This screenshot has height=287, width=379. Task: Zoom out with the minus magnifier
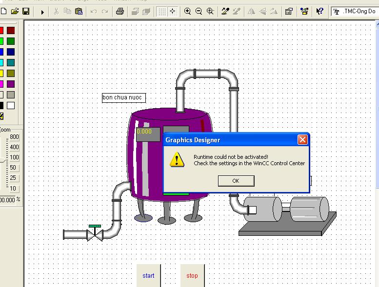click(x=199, y=11)
